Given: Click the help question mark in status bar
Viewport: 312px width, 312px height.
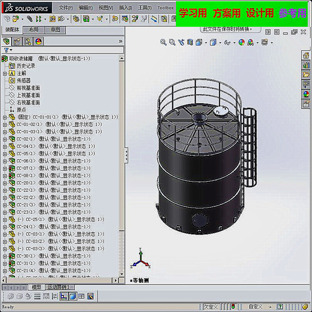Looking at the screenshot, I should 280,307.
